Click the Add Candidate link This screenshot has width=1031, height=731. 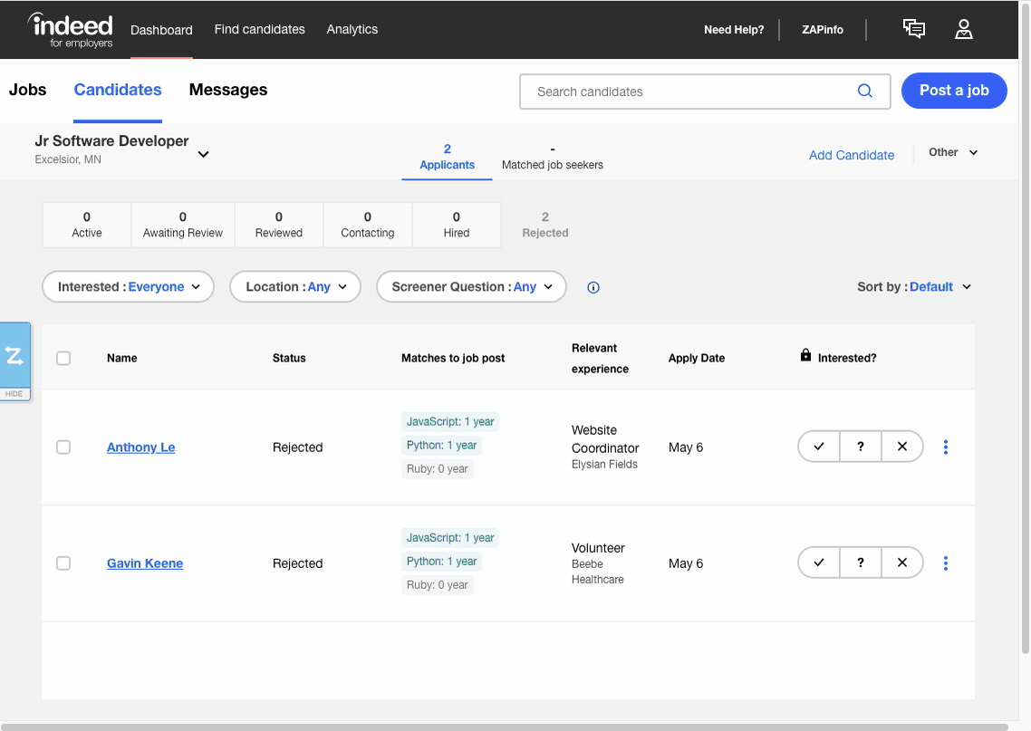click(852, 155)
